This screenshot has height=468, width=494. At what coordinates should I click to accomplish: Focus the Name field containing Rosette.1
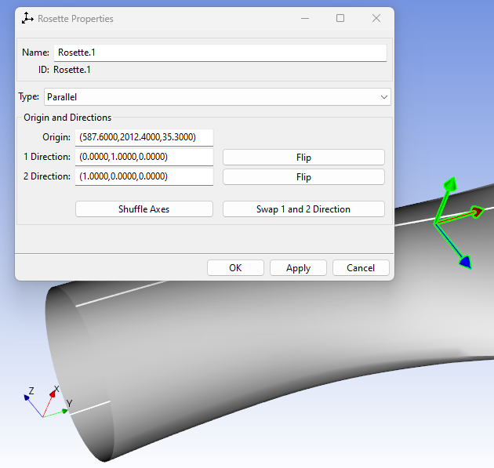tap(220, 53)
